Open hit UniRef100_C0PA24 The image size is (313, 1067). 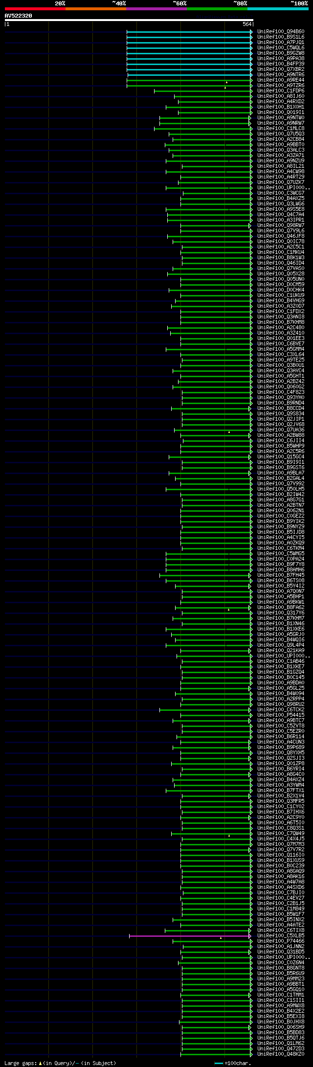(x=281, y=559)
